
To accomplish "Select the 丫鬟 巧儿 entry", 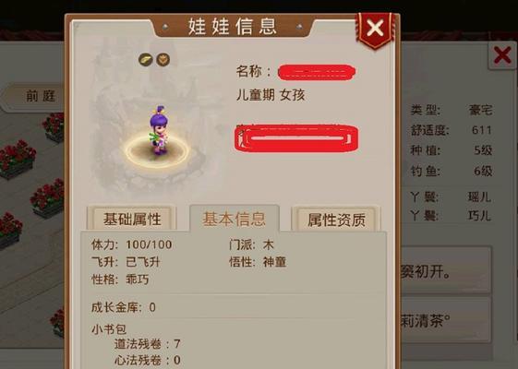I will [451, 216].
